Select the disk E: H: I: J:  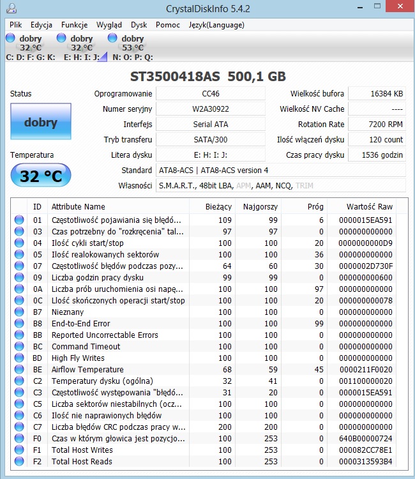coord(82,47)
